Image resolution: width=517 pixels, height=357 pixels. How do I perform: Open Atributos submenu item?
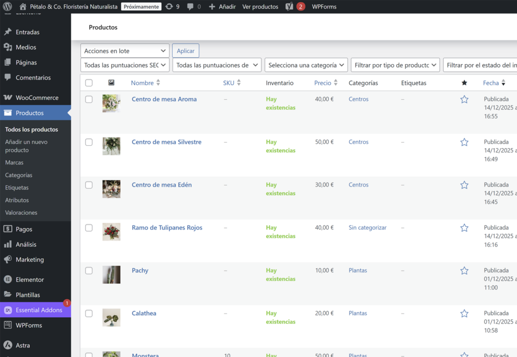click(17, 200)
